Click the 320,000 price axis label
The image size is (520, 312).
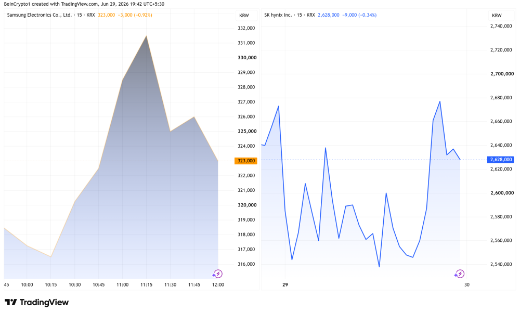(247, 205)
